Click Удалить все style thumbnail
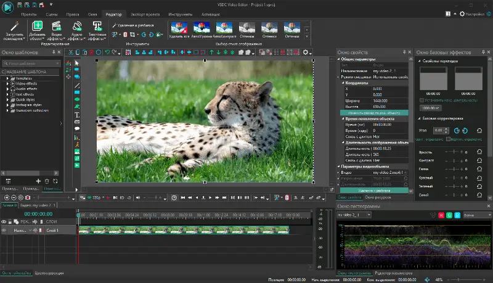This screenshot has width=493, height=283. (x=179, y=30)
